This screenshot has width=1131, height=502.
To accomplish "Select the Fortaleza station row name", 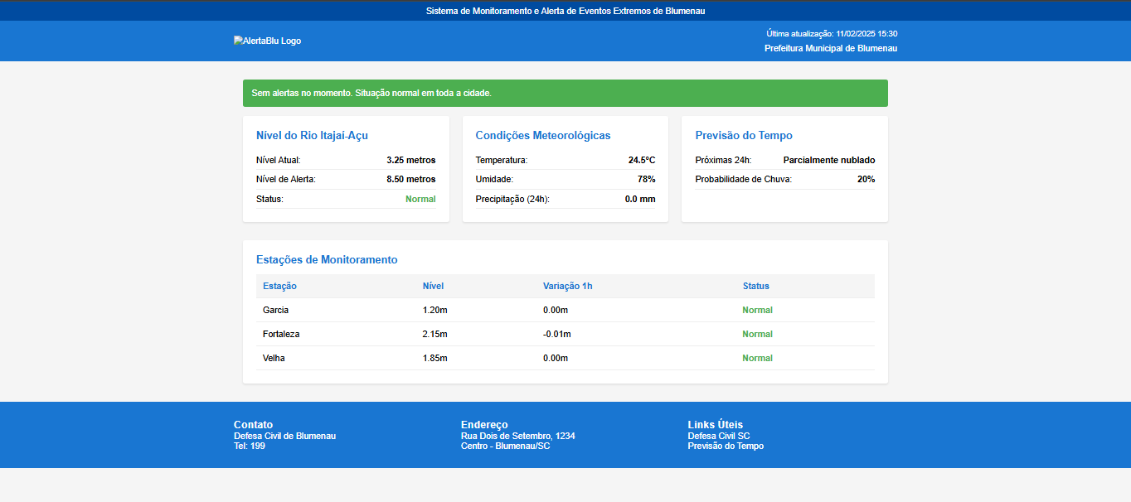I will point(281,334).
